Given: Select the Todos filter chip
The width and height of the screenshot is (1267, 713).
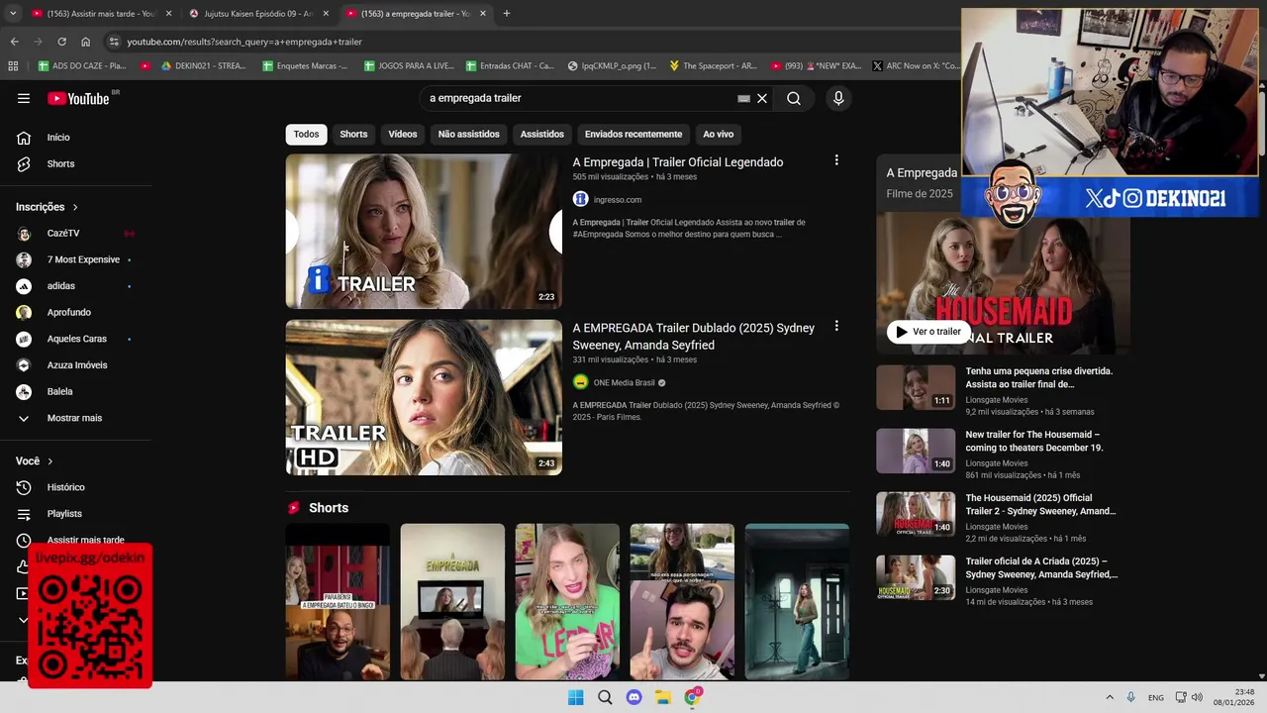Looking at the screenshot, I should pos(306,134).
